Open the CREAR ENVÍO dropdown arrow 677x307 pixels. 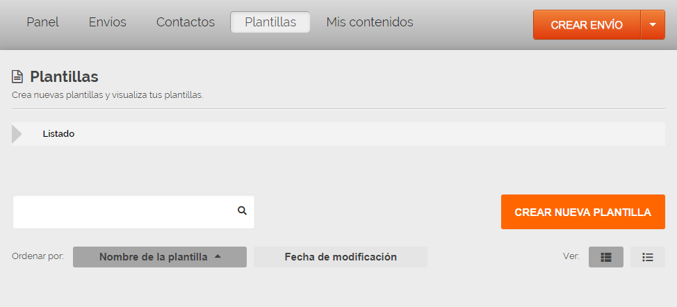652,25
